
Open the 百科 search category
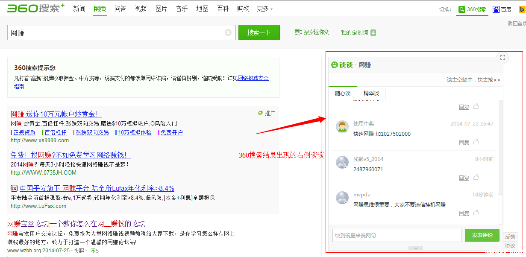tap(223, 9)
